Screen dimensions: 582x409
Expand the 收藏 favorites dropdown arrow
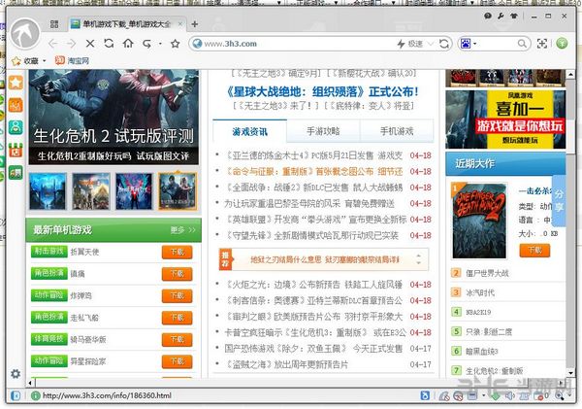(x=45, y=60)
